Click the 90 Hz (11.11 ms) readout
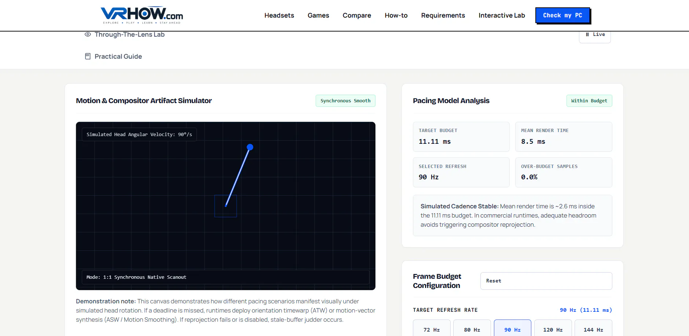This screenshot has height=336, width=689. coord(586,310)
